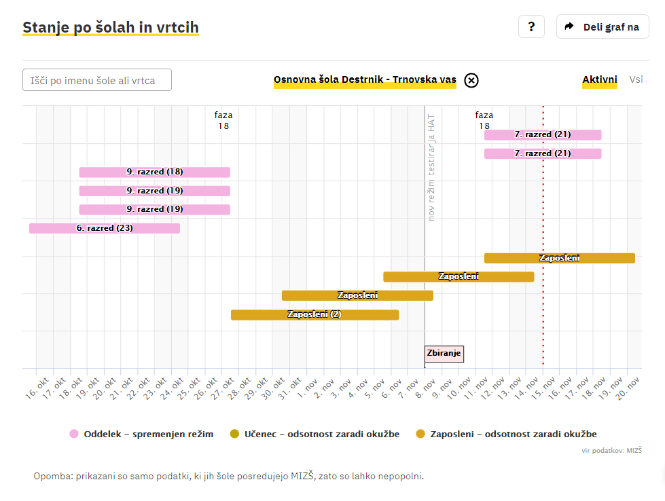The image size is (665, 501).
Task: Toggle Zaposleni – odsotnost zaradi okužbe legend label
Action: [514, 434]
